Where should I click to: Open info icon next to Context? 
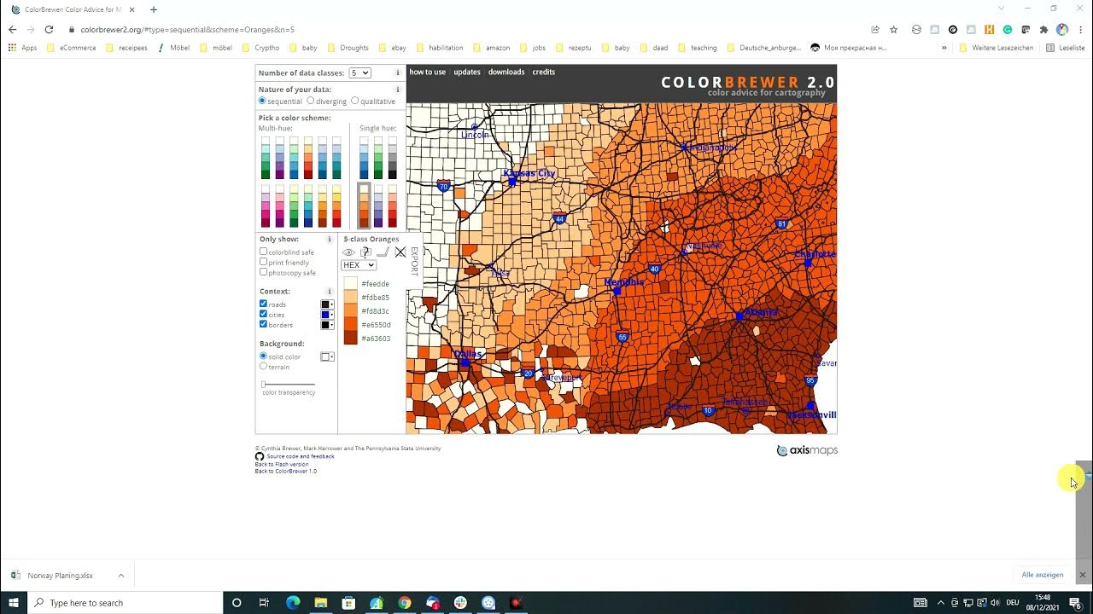[330, 292]
